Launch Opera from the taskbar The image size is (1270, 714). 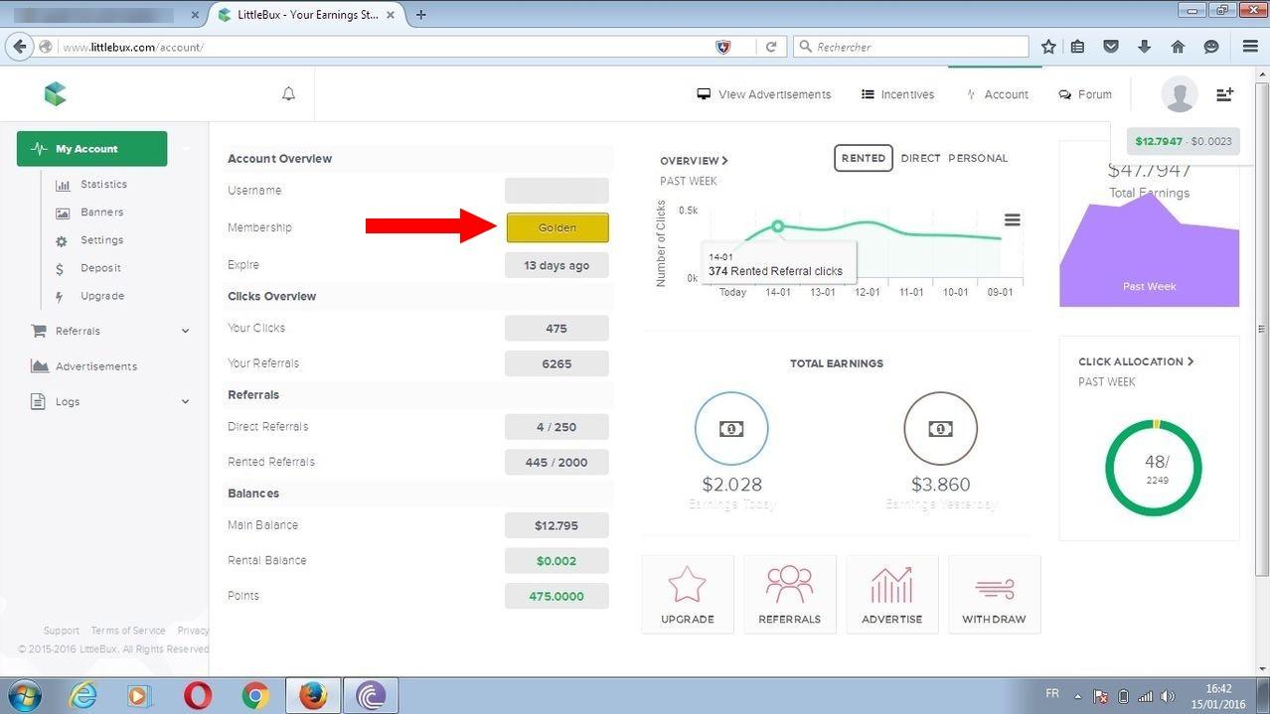click(198, 695)
